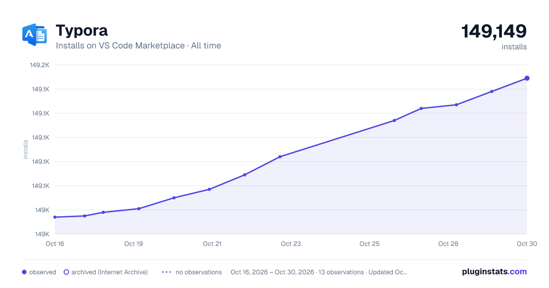Click the first data point above Oct 16
This screenshot has height=288, width=549.
[x=55, y=217]
